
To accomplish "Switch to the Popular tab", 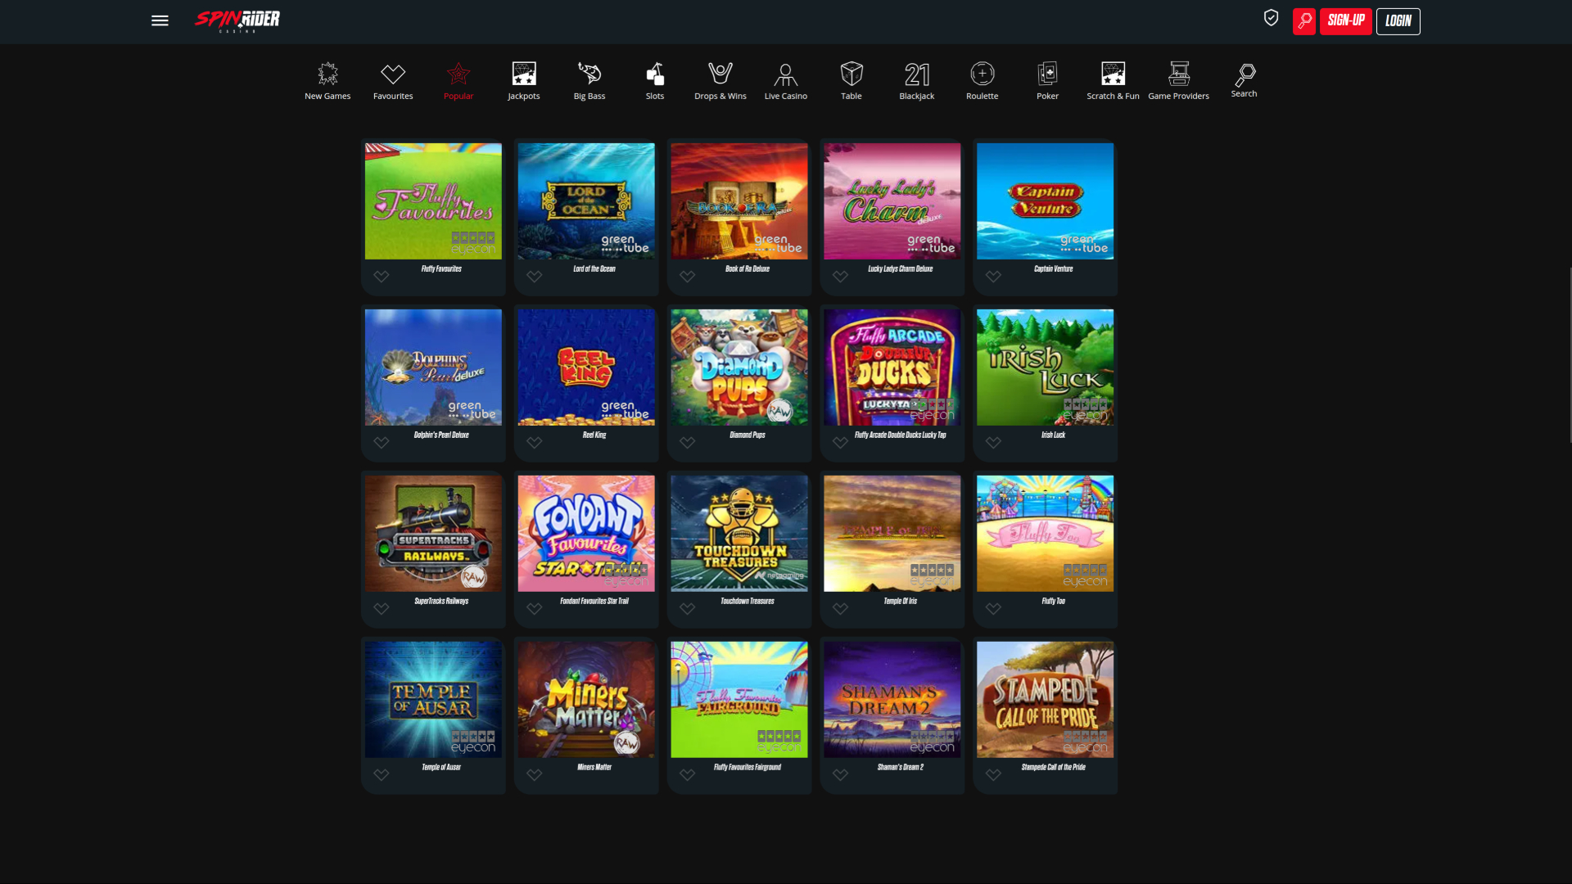I will 458,79.
